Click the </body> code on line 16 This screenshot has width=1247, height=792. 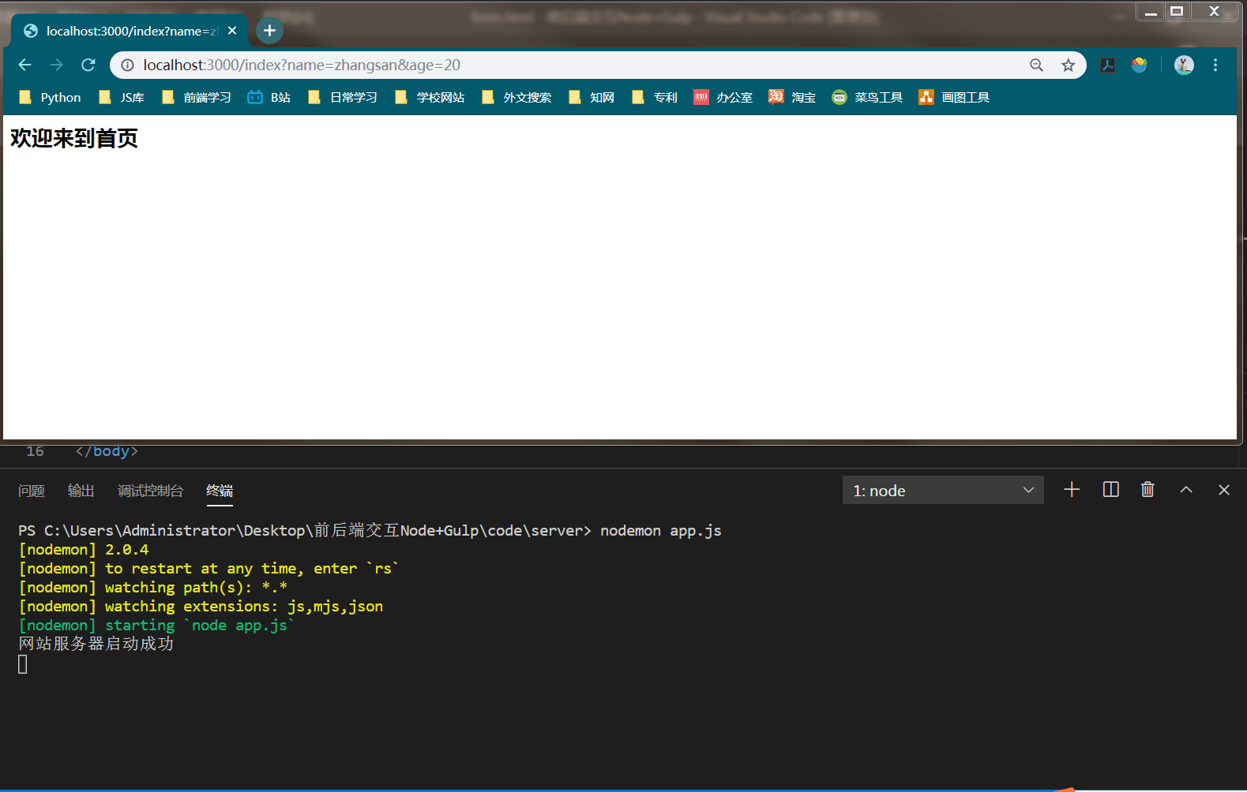[x=107, y=451]
